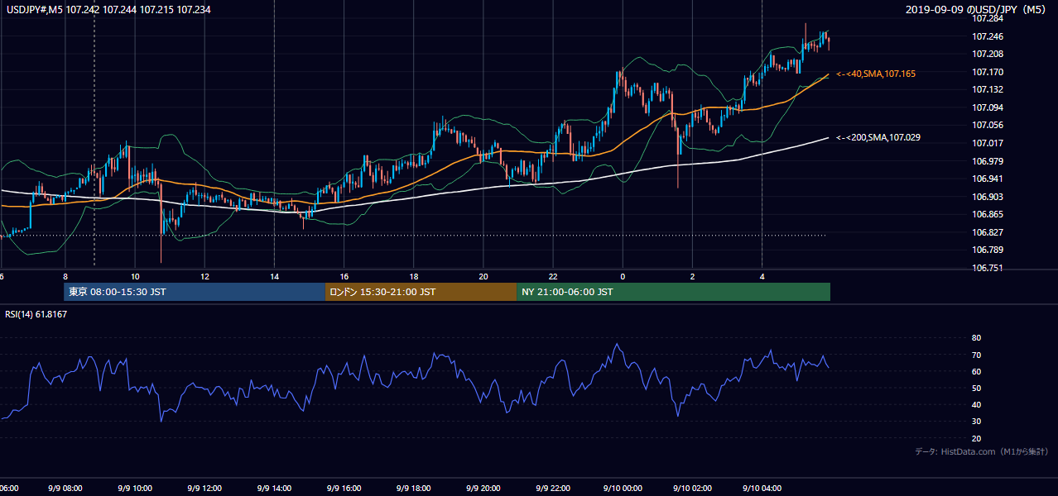Screen dimensions: 1058x496
Task: Click hour label 22 under price chart
Action: point(553,276)
